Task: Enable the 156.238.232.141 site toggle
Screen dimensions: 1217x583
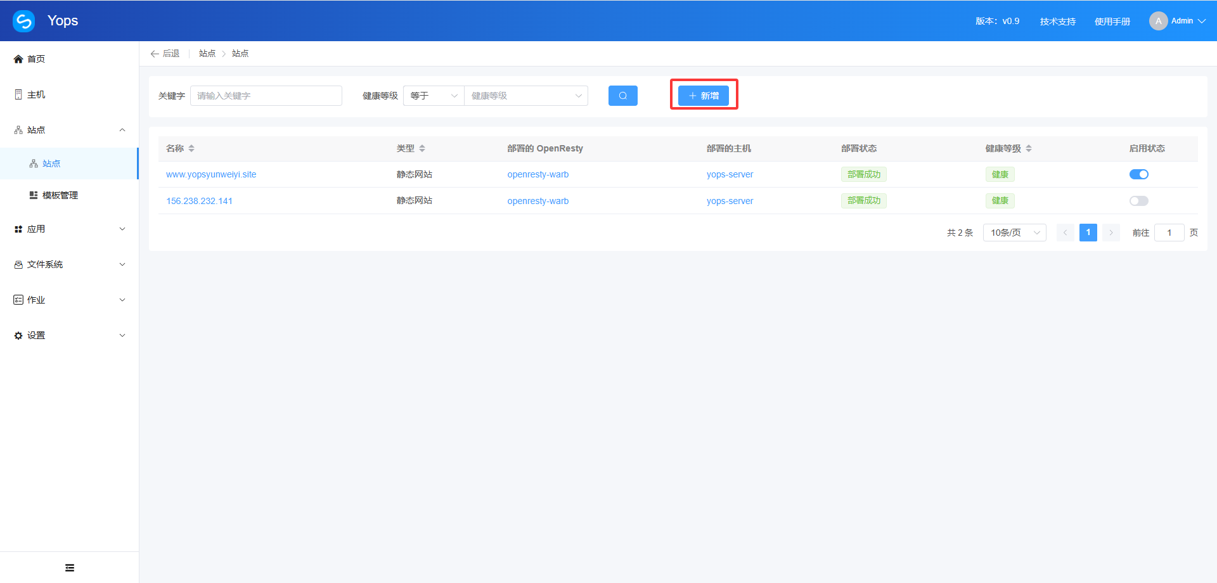Action: (x=1138, y=201)
